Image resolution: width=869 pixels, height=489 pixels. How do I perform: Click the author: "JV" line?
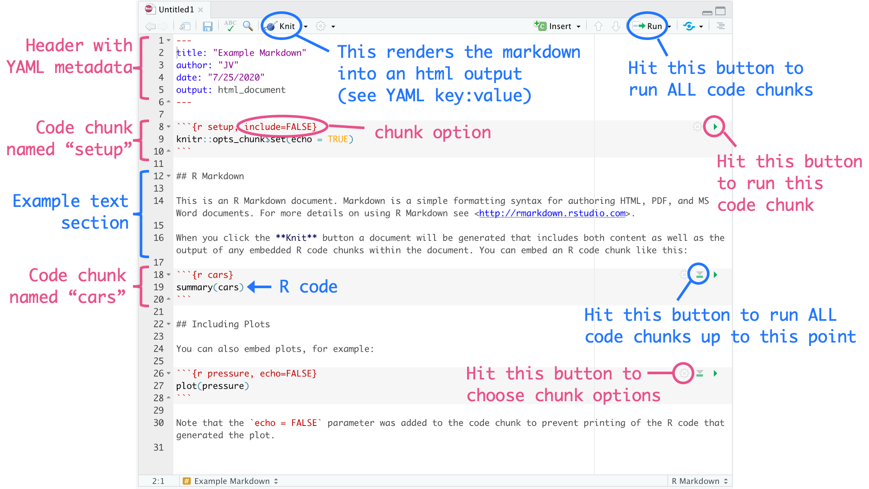(207, 65)
